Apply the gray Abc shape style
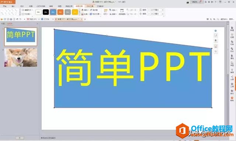This screenshot has height=141, width=236. (68, 12)
